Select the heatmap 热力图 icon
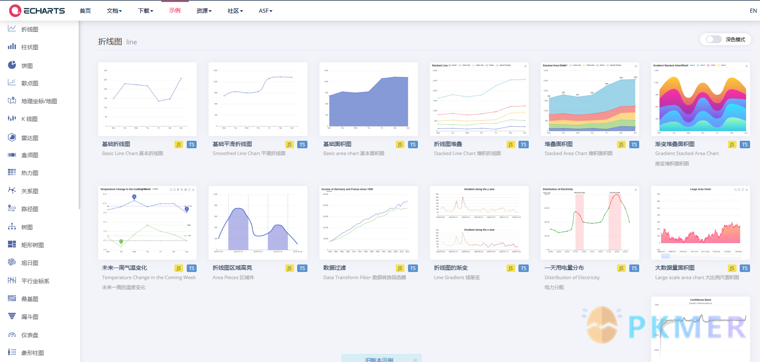The image size is (760, 362). point(12,172)
